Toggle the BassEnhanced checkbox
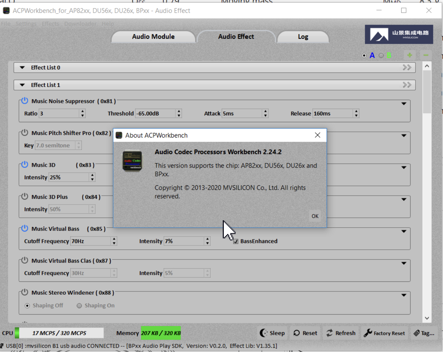The height and width of the screenshot is (352, 443). [x=236, y=241]
